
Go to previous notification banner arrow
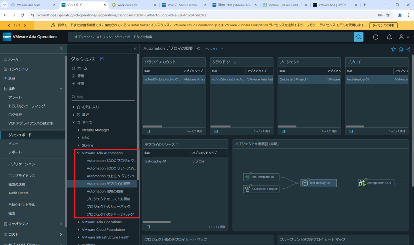(x=9, y=26)
